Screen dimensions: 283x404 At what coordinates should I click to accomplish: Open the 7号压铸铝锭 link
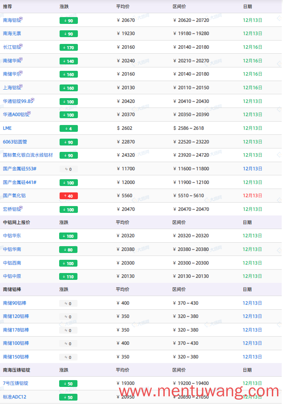pos(15,384)
